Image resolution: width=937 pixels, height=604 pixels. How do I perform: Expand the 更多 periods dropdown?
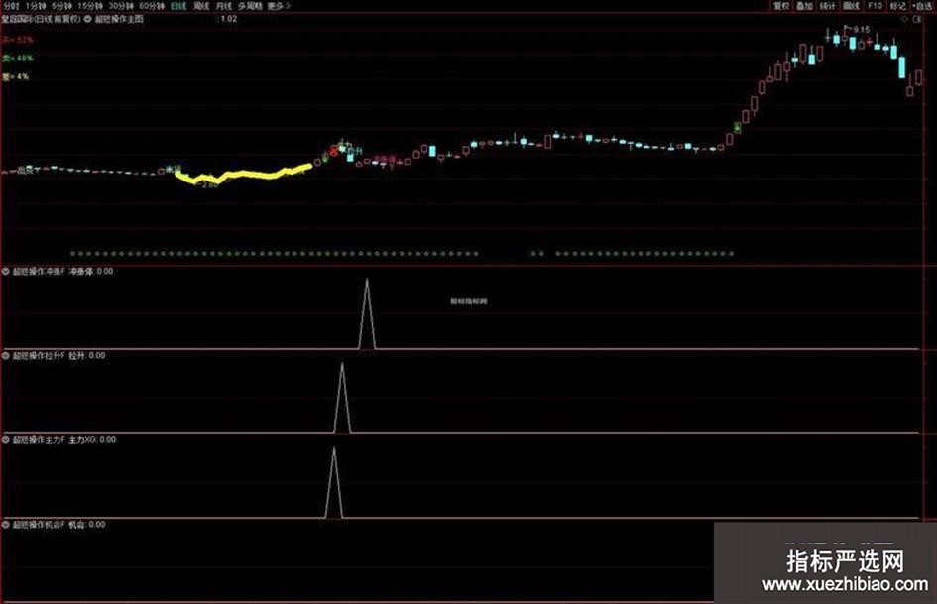[279, 6]
